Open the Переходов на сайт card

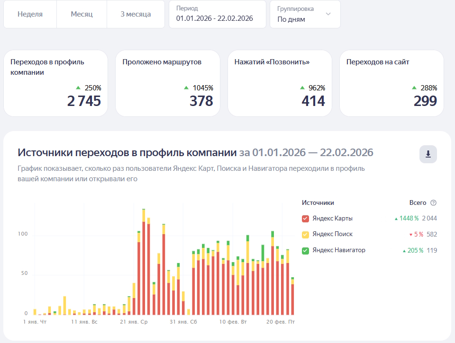[x=392, y=83]
